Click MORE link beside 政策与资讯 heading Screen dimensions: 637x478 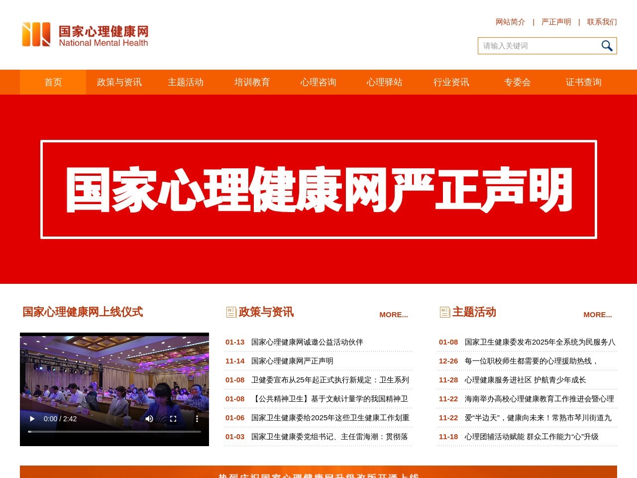click(x=394, y=315)
